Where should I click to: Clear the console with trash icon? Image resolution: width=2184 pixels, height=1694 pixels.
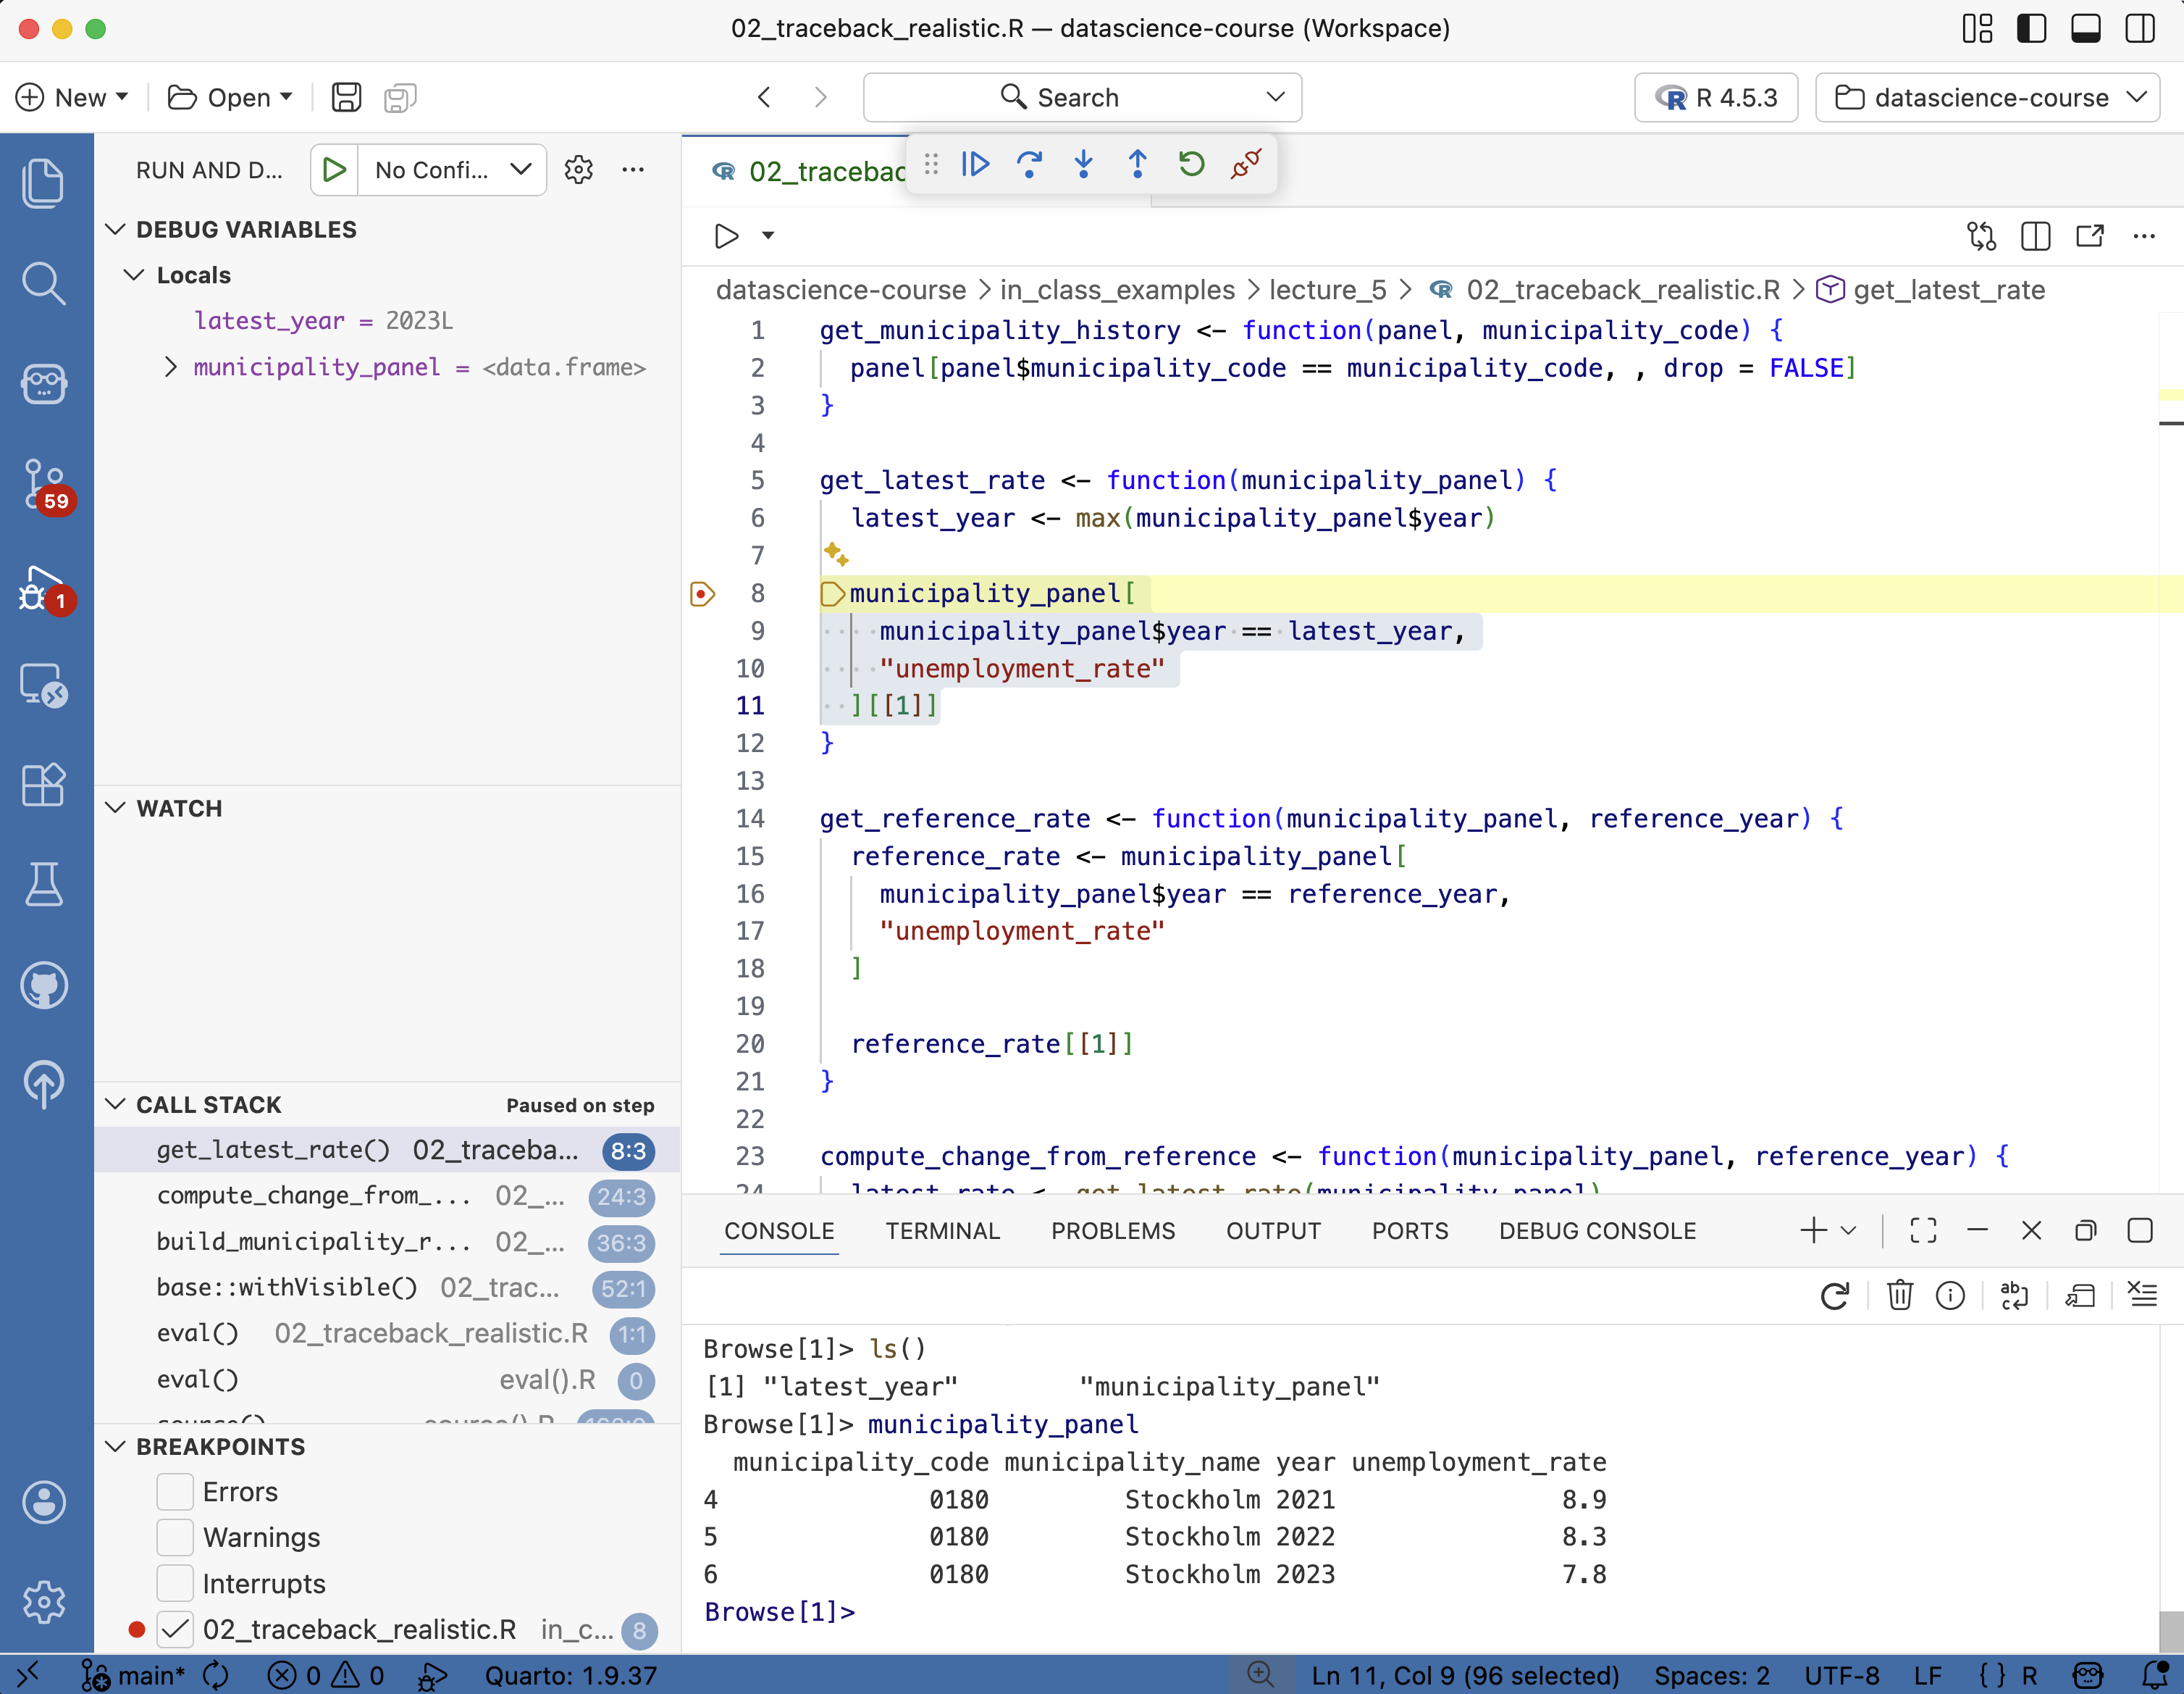pyautogui.click(x=1899, y=1295)
